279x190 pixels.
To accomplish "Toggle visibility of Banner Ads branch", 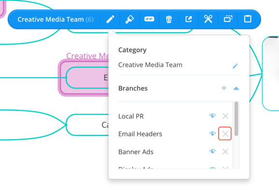I will [x=212, y=151].
